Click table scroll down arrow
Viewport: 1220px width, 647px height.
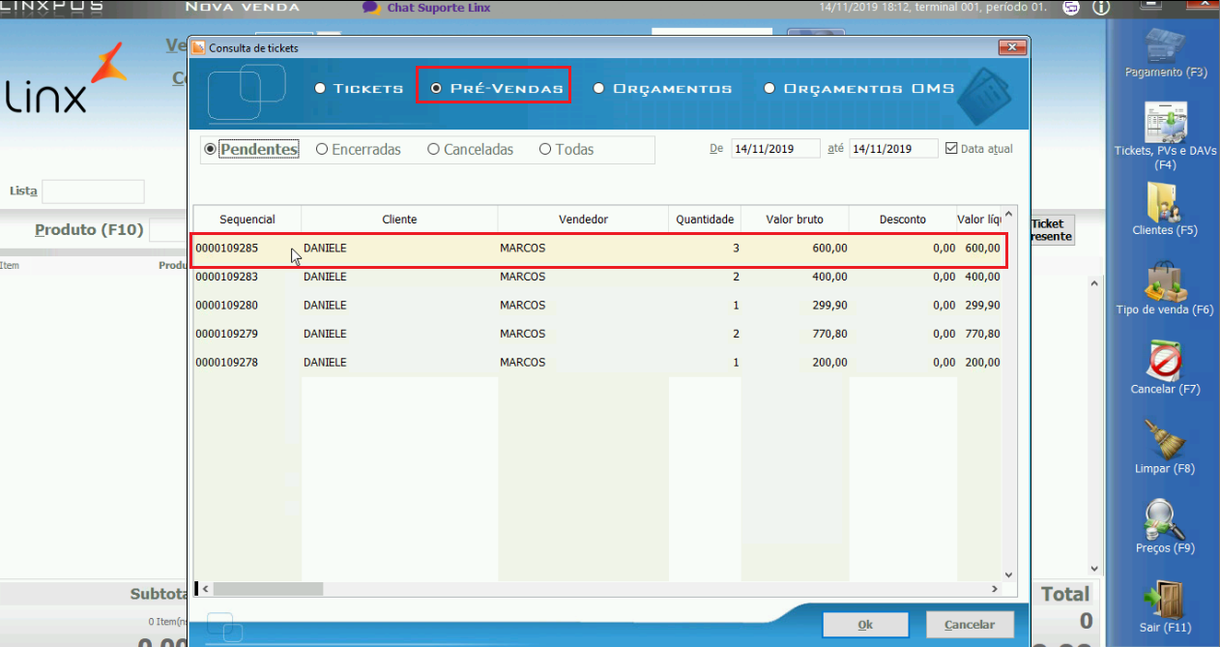point(1009,573)
